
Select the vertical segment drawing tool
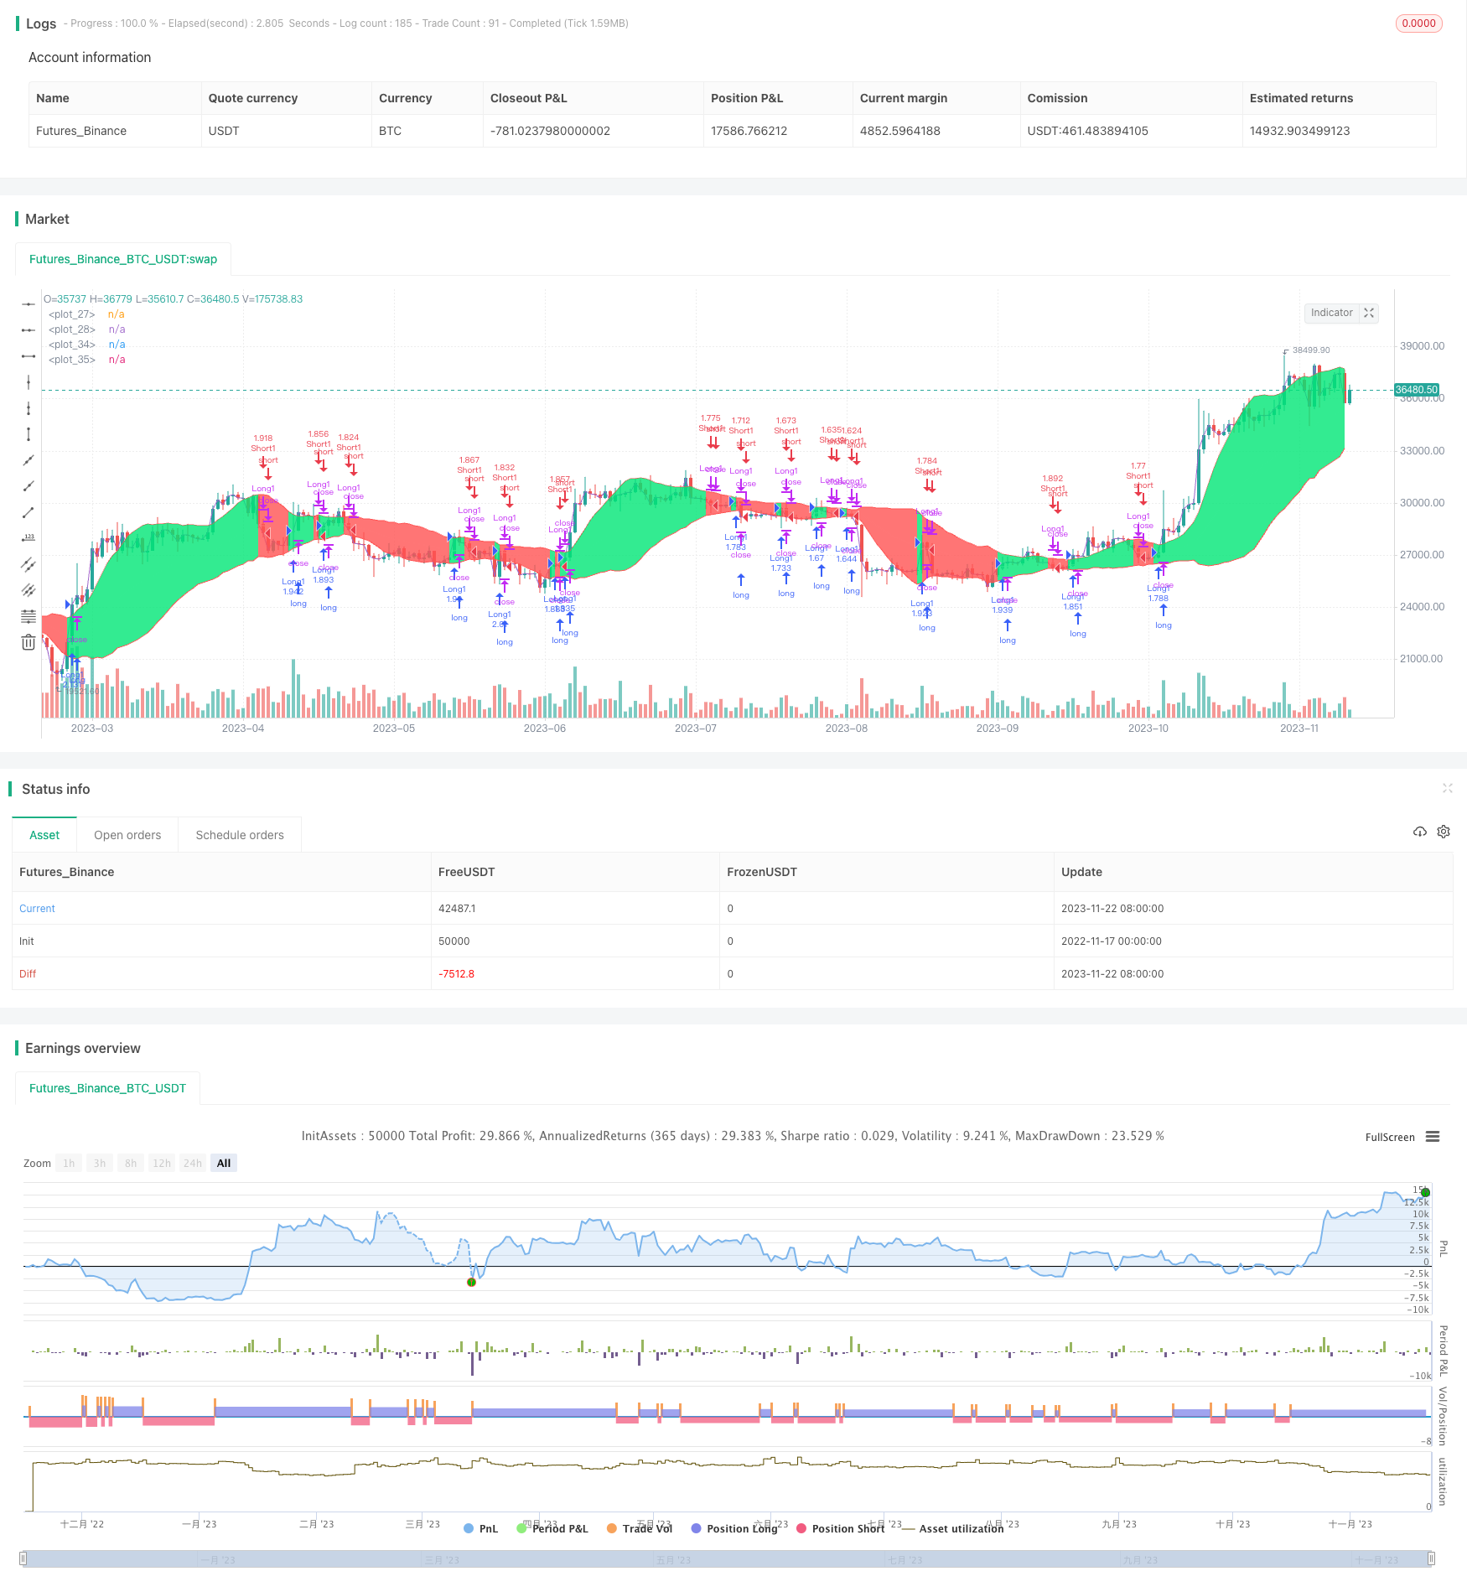(x=29, y=434)
